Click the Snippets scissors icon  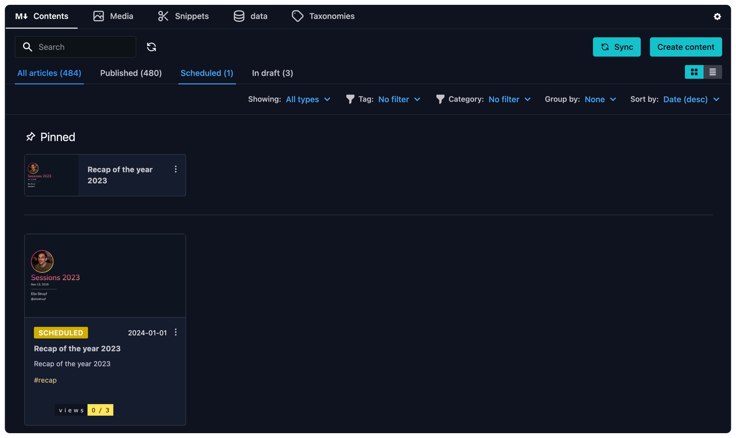coord(163,16)
